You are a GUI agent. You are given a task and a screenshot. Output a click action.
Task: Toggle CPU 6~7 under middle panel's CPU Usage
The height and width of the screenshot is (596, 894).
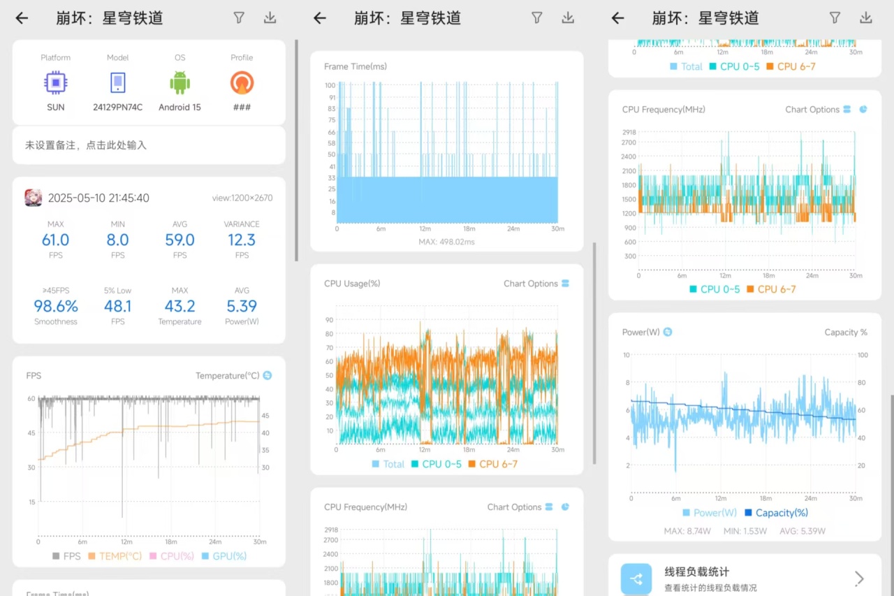493,464
